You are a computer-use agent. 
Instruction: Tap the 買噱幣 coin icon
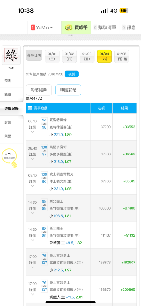click(69, 28)
